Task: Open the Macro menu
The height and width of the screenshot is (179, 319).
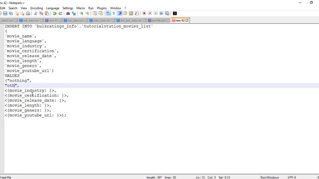Action: (x=81, y=8)
